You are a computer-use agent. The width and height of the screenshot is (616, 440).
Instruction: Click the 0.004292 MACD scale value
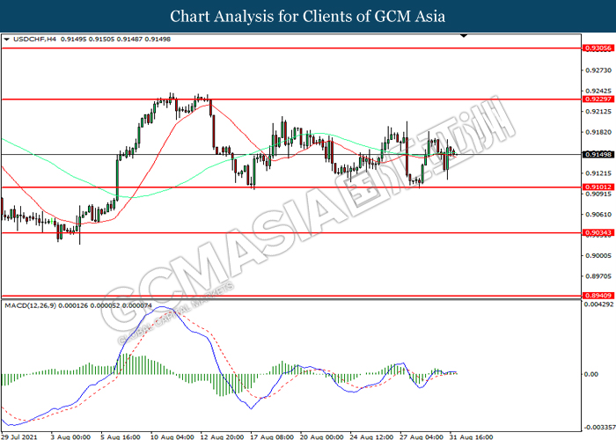597,304
